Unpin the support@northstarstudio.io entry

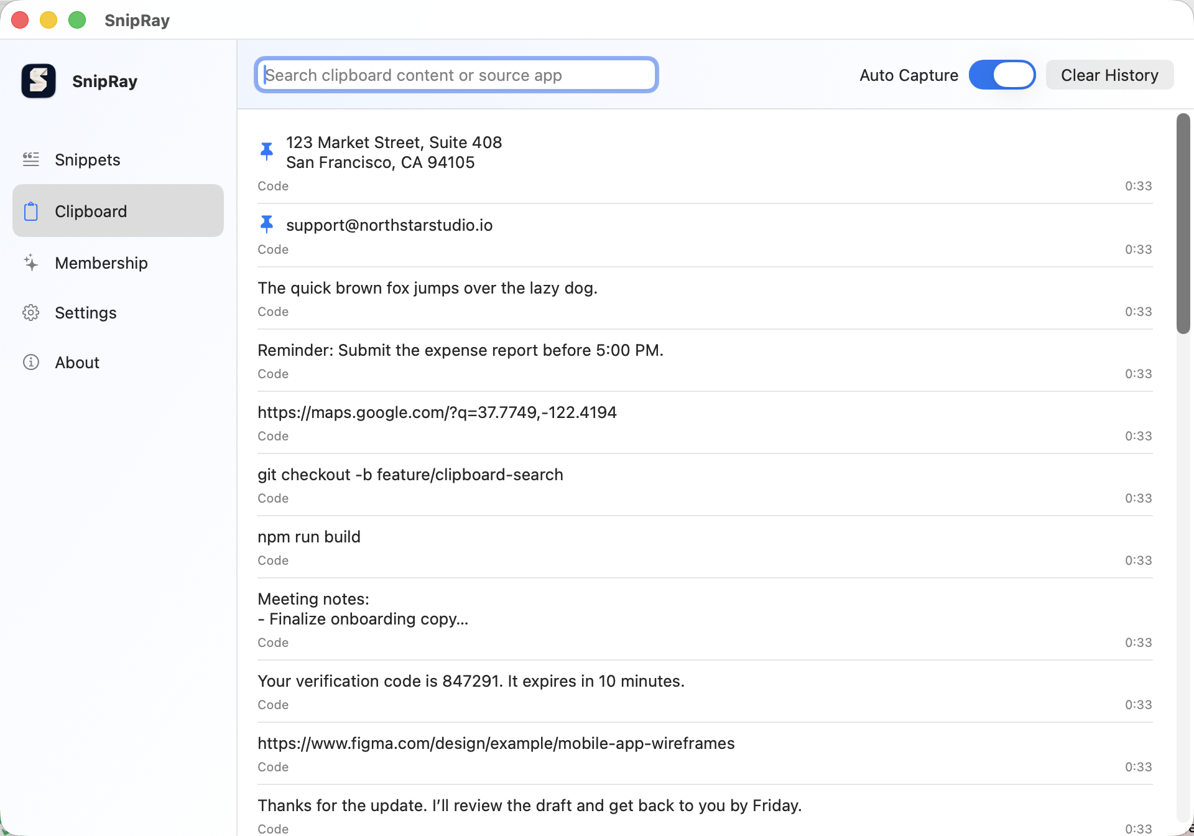tap(267, 224)
